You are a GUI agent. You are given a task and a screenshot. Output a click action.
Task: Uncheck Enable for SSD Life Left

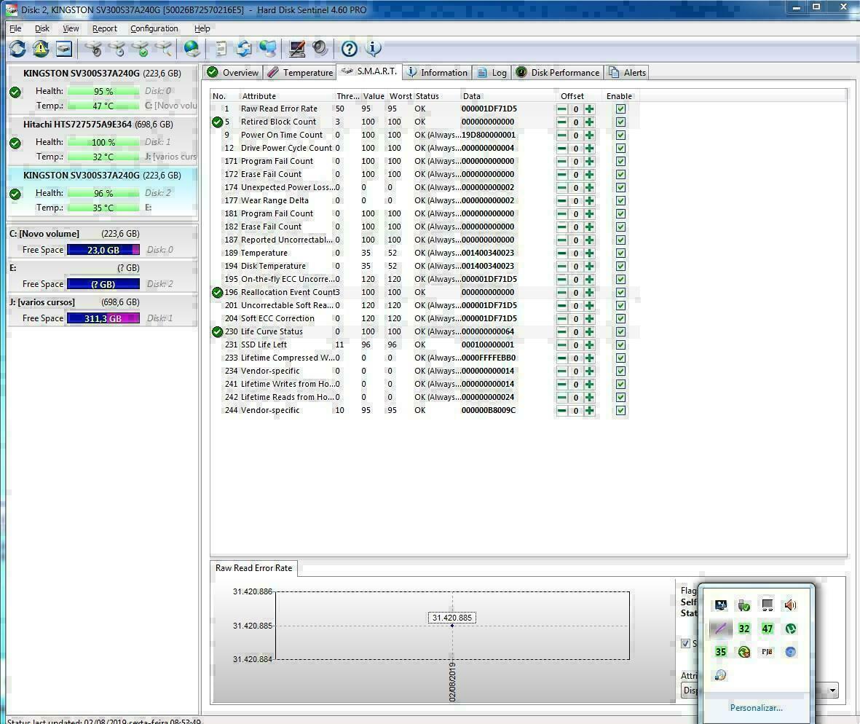click(x=621, y=345)
